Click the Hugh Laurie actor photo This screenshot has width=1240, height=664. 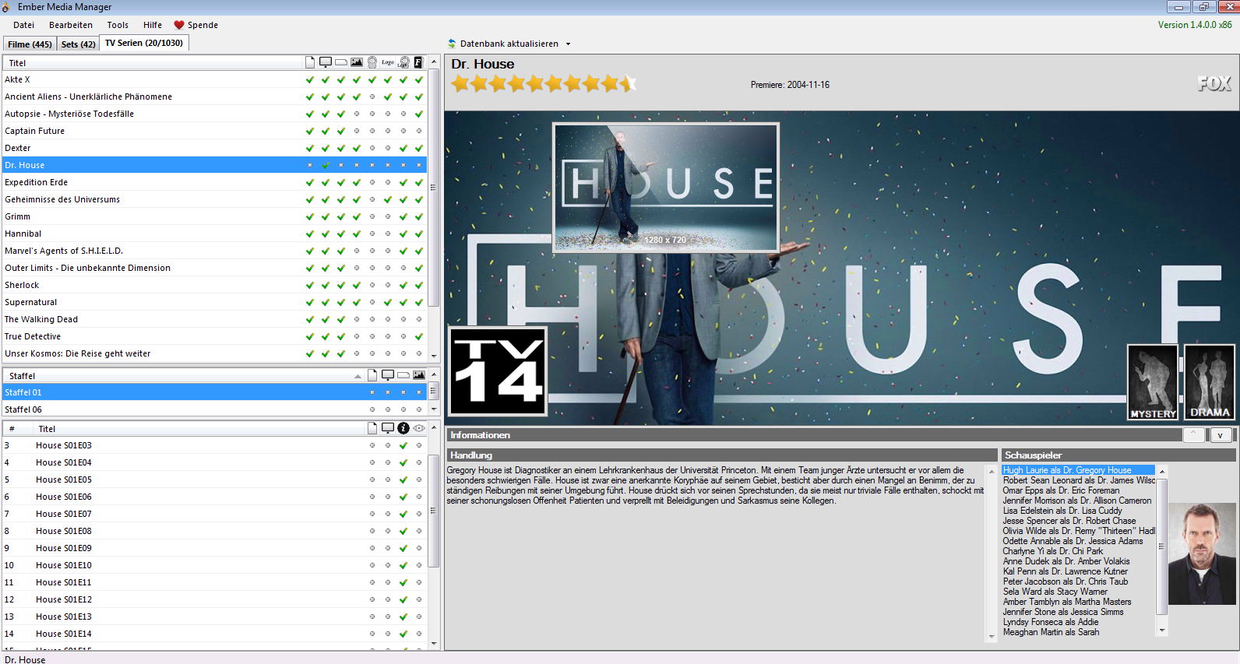coord(1202,553)
